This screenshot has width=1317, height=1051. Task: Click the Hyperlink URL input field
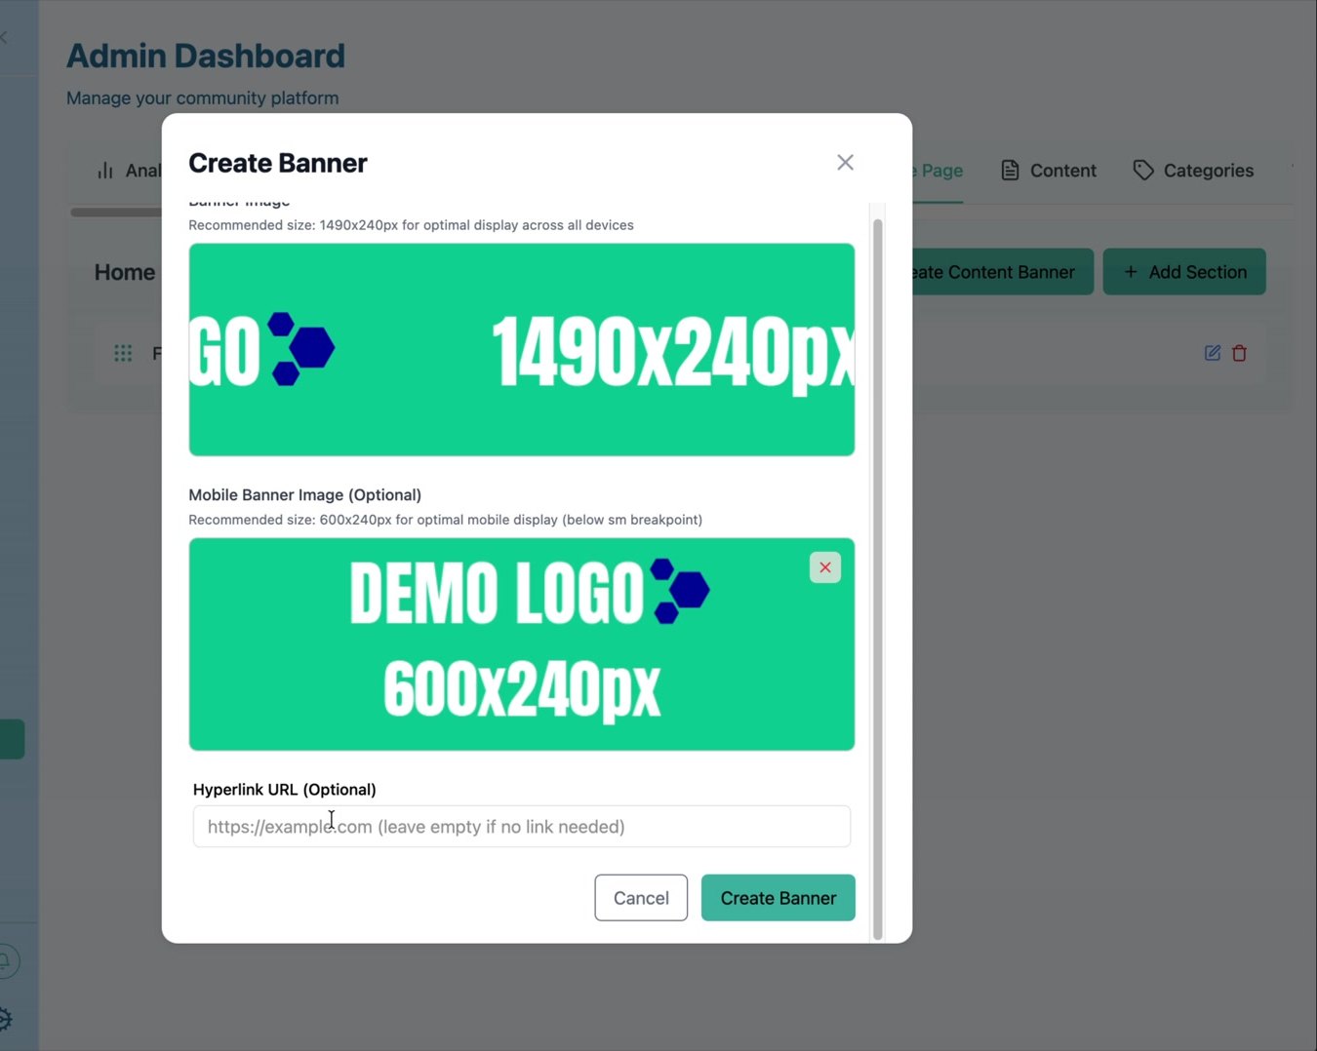tap(522, 827)
